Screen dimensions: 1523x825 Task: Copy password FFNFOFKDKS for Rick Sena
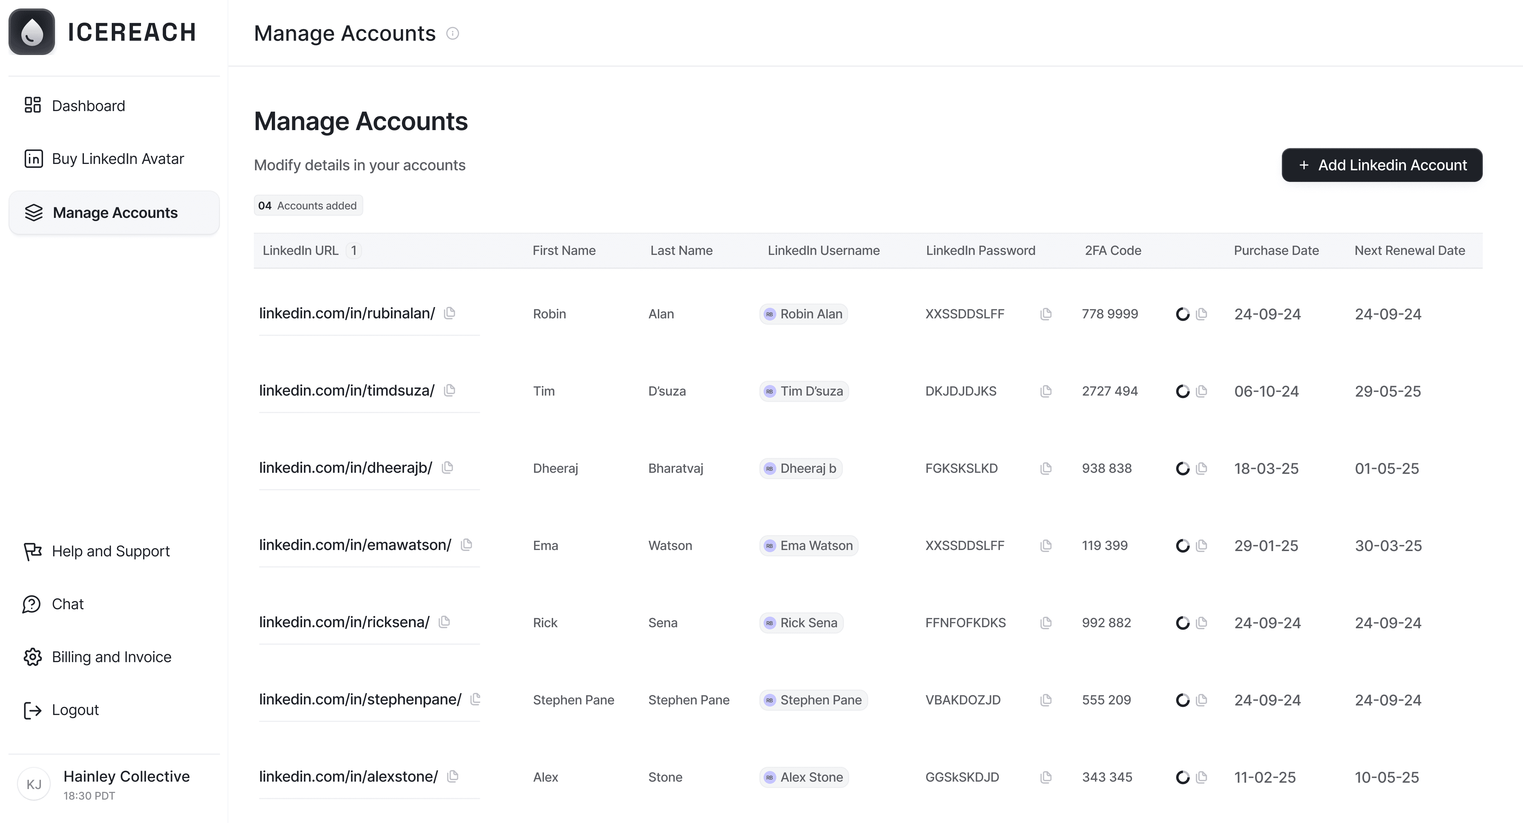1045,622
